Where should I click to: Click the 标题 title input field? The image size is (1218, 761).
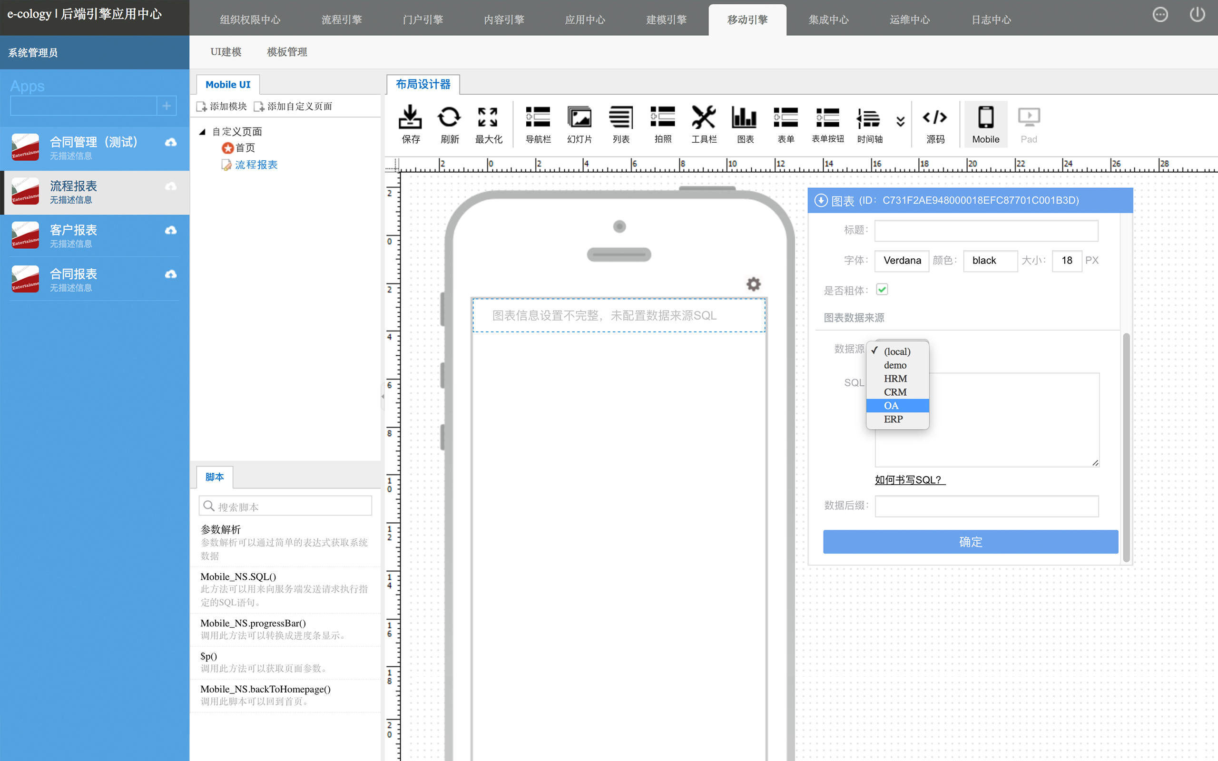click(x=986, y=231)
